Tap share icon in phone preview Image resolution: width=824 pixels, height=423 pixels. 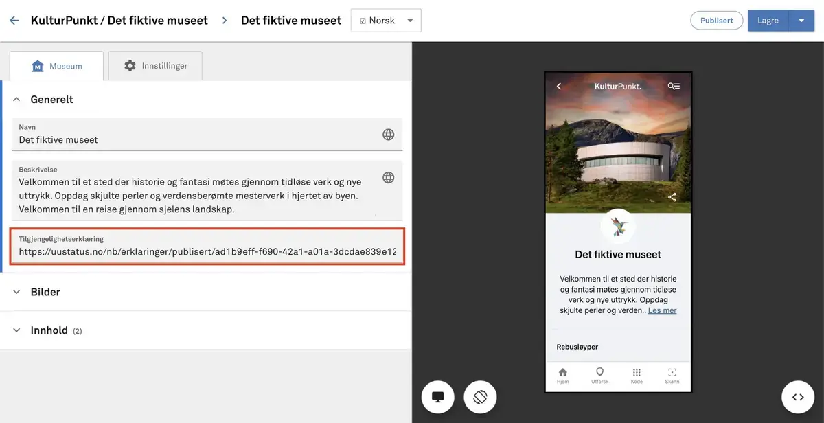(672, 197)
